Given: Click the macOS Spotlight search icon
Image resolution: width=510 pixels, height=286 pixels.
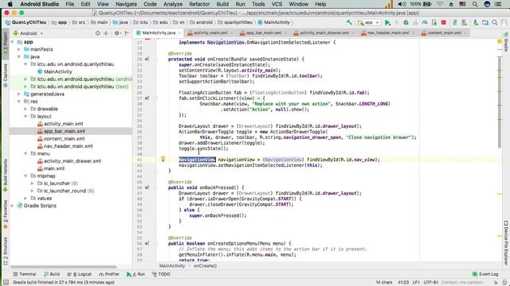Looking at the screenshot, I should (475, 4).
